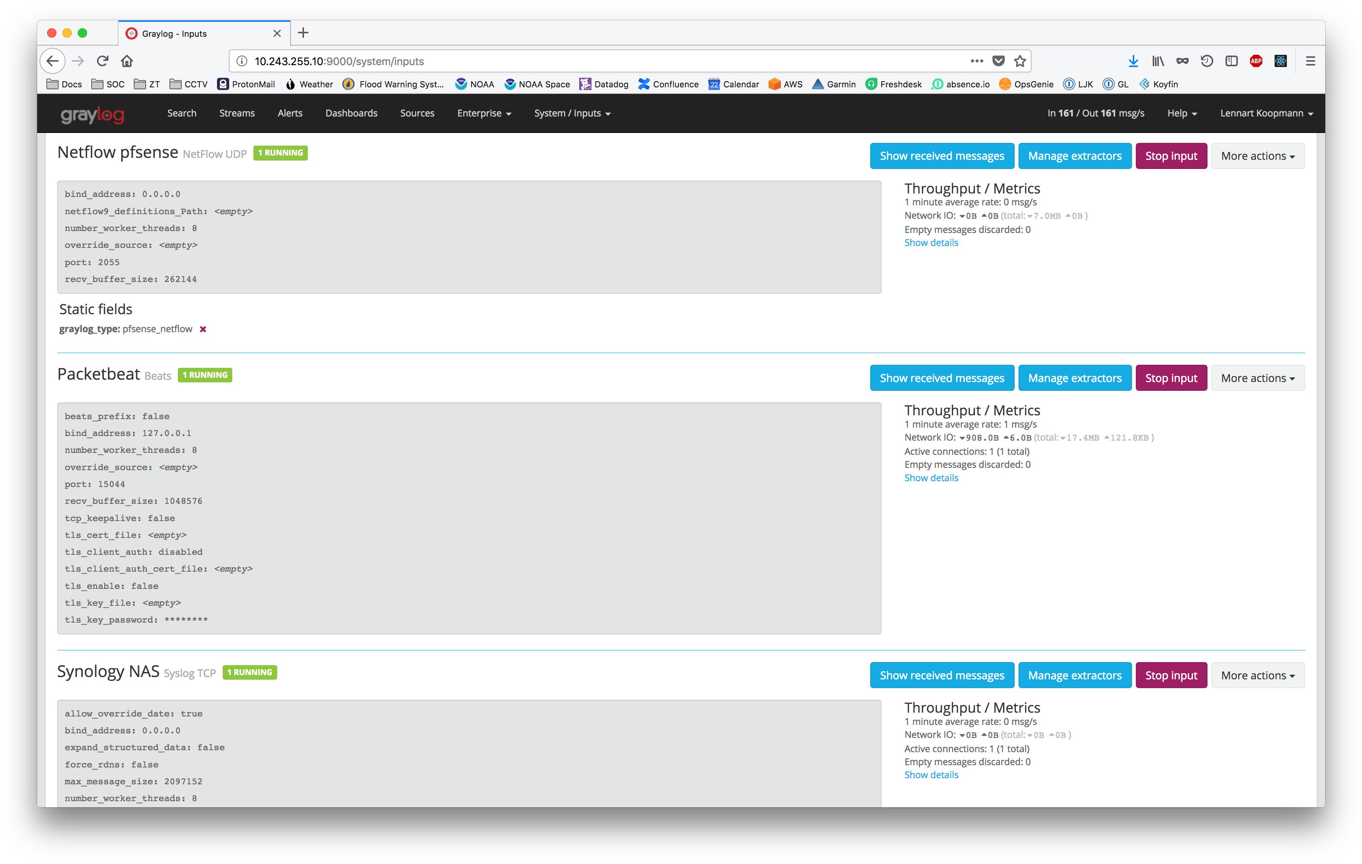Click the browser reload icon
This screenshot has height=864, width=1362.
tap(102, 61)
